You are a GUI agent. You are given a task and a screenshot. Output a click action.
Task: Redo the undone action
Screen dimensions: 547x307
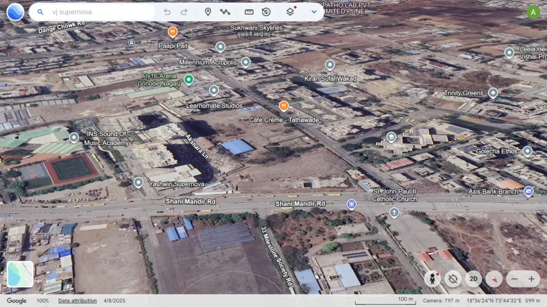click(x=184, y=12)
